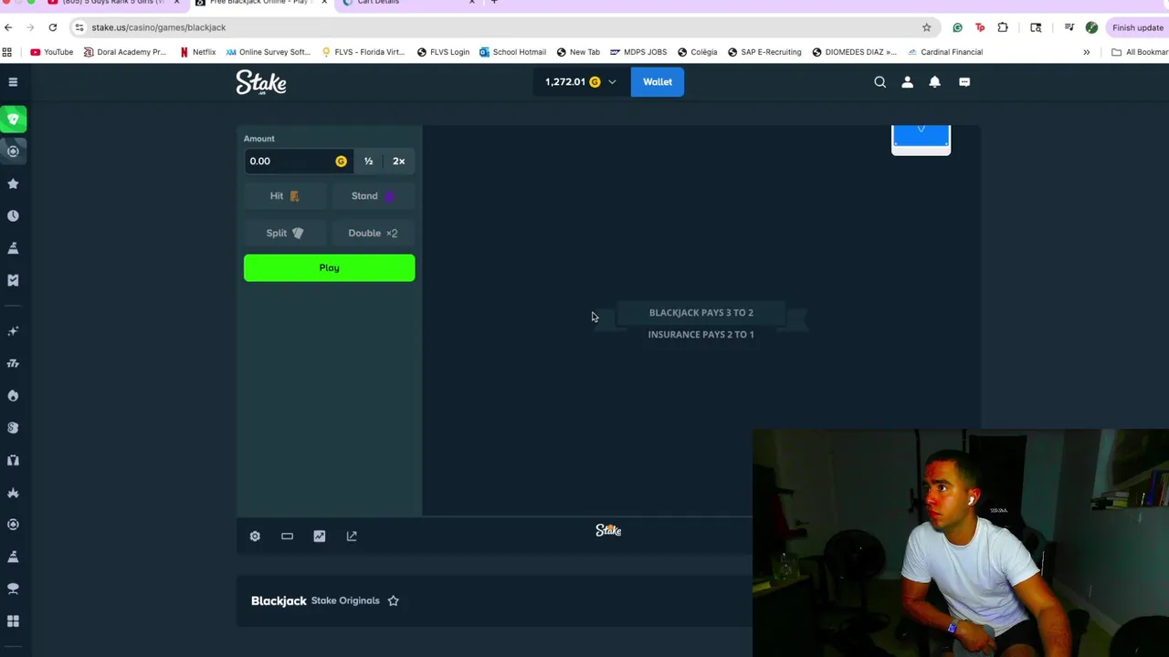Open the Stake sidebar hamburger menu
The height and width of the screenshot is (657, 1169).
click(x=13, y=82)
